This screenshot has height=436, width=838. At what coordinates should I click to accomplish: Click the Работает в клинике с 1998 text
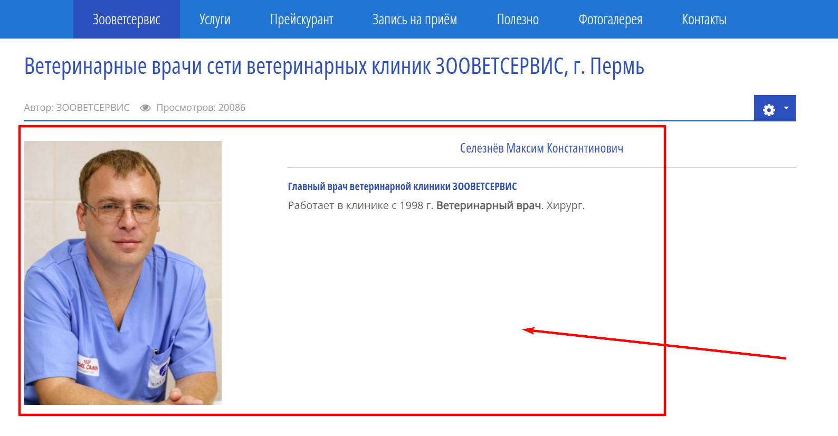[x=360, y=205]
